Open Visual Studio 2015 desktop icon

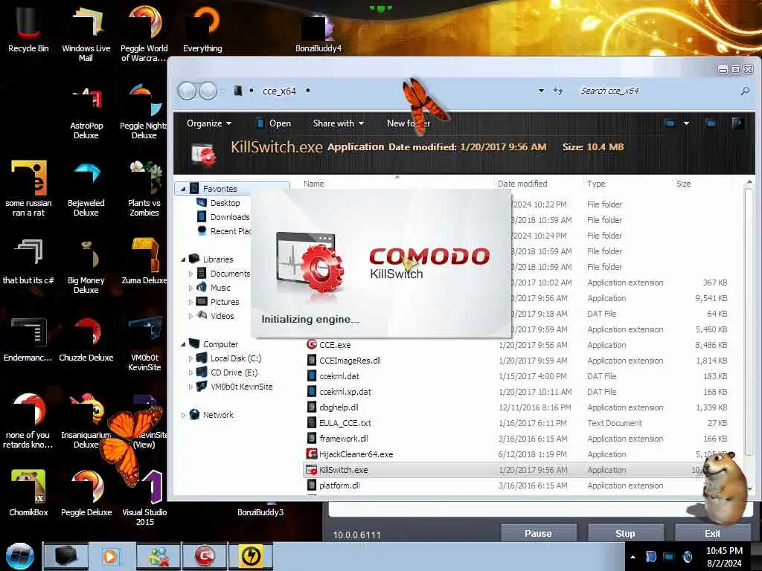145,498
